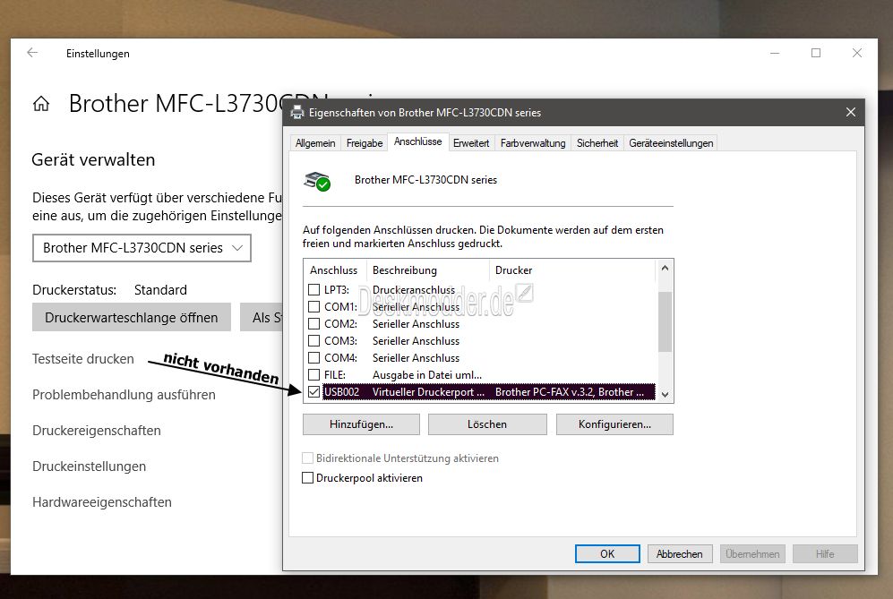Check the COM3 port checkbox
This screenshot has height=599, width=893.
(x=313, y=341)
